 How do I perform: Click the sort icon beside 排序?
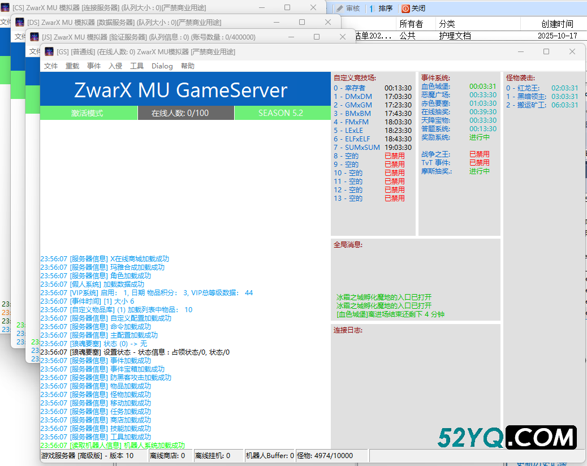coord(372,8)
